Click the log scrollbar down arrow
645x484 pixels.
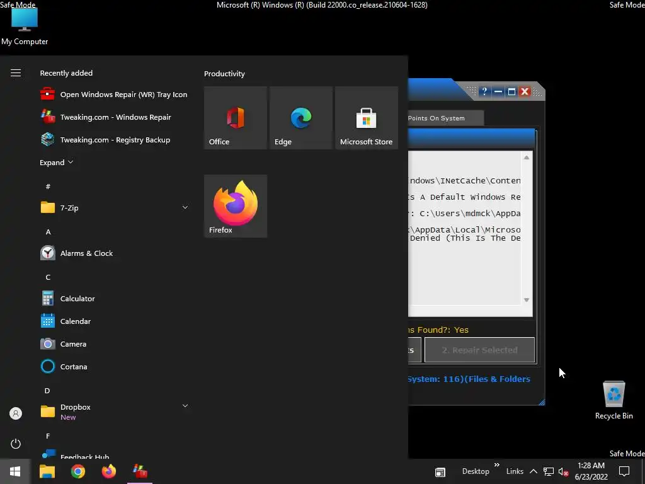[x=526, y=300]
